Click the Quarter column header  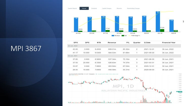coord(137,43)
